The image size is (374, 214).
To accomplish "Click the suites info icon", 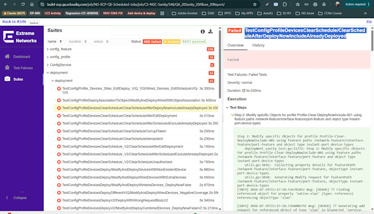I will point(202,31).
